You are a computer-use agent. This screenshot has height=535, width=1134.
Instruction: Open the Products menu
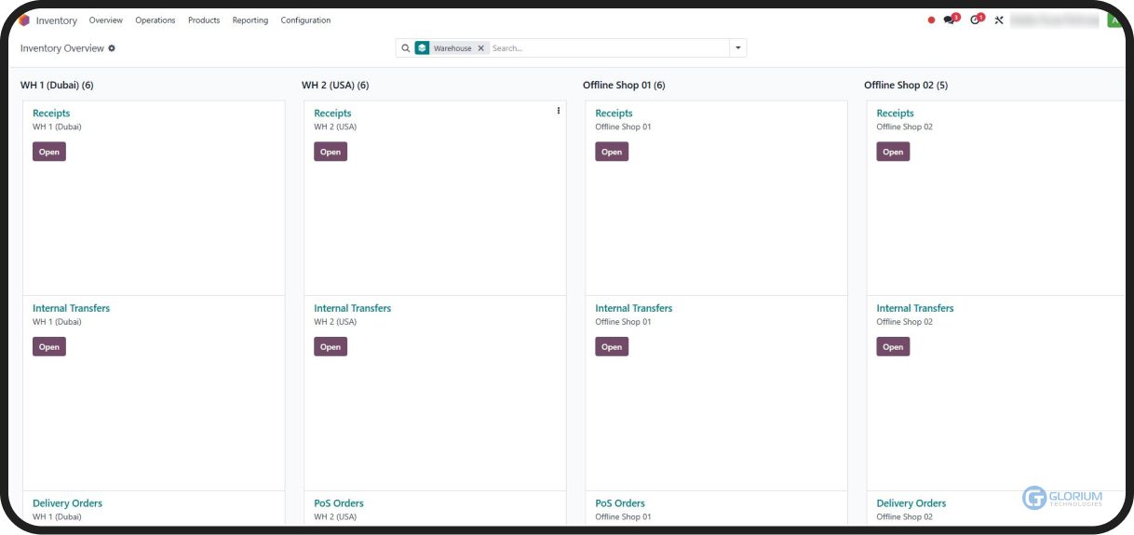click(204, 20)
